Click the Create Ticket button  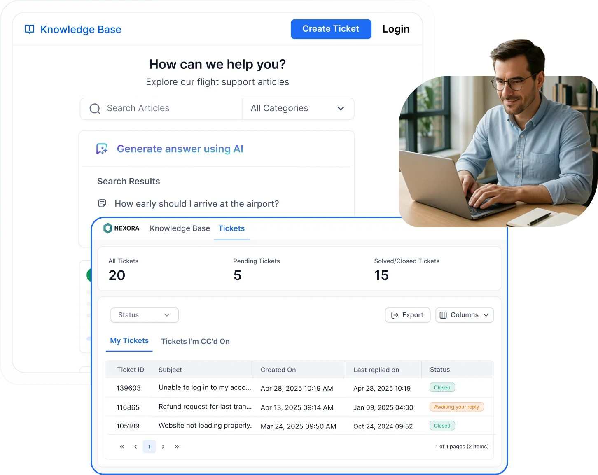tap(331, 29)
